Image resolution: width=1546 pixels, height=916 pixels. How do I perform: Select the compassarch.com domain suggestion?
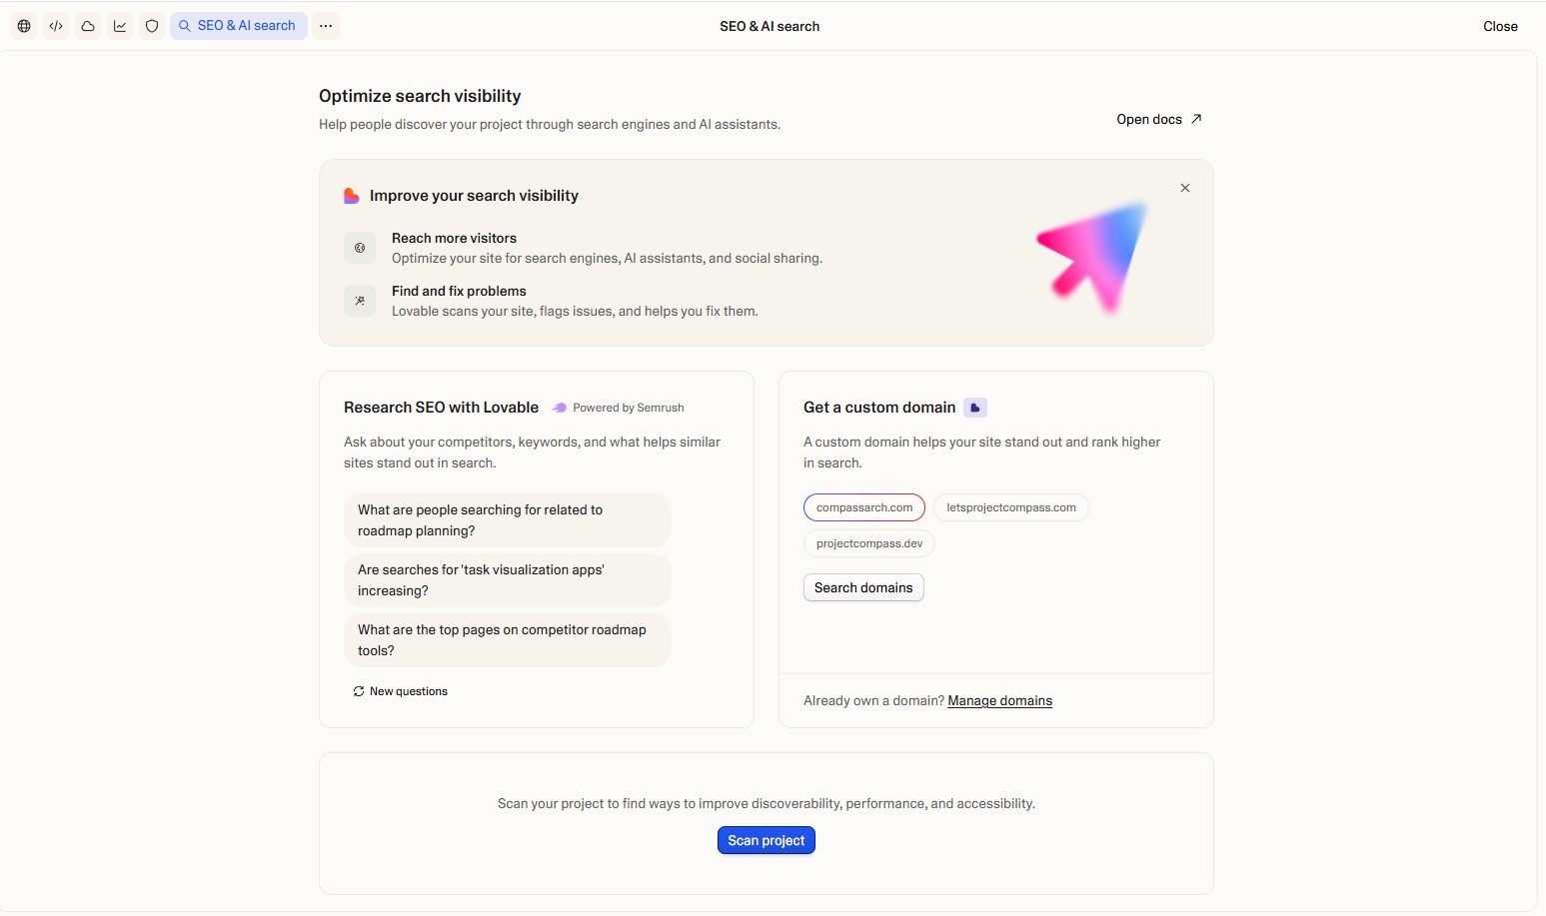[864, 507]
